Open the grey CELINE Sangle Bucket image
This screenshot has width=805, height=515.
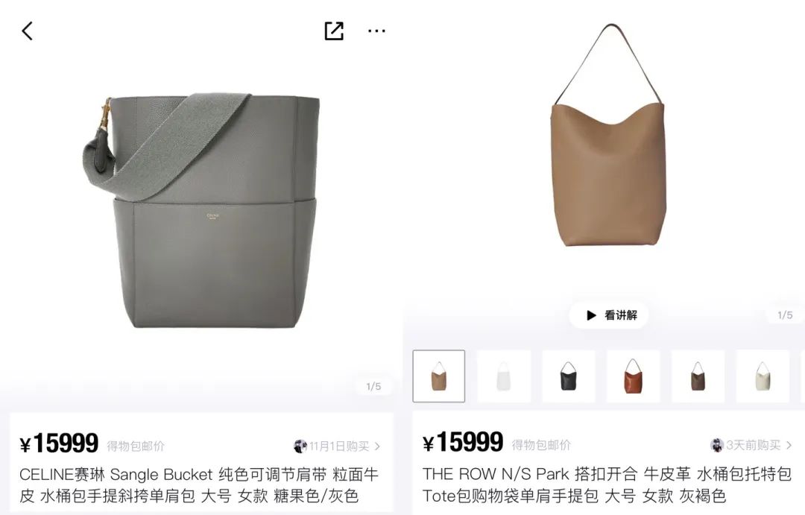point(201,210)
